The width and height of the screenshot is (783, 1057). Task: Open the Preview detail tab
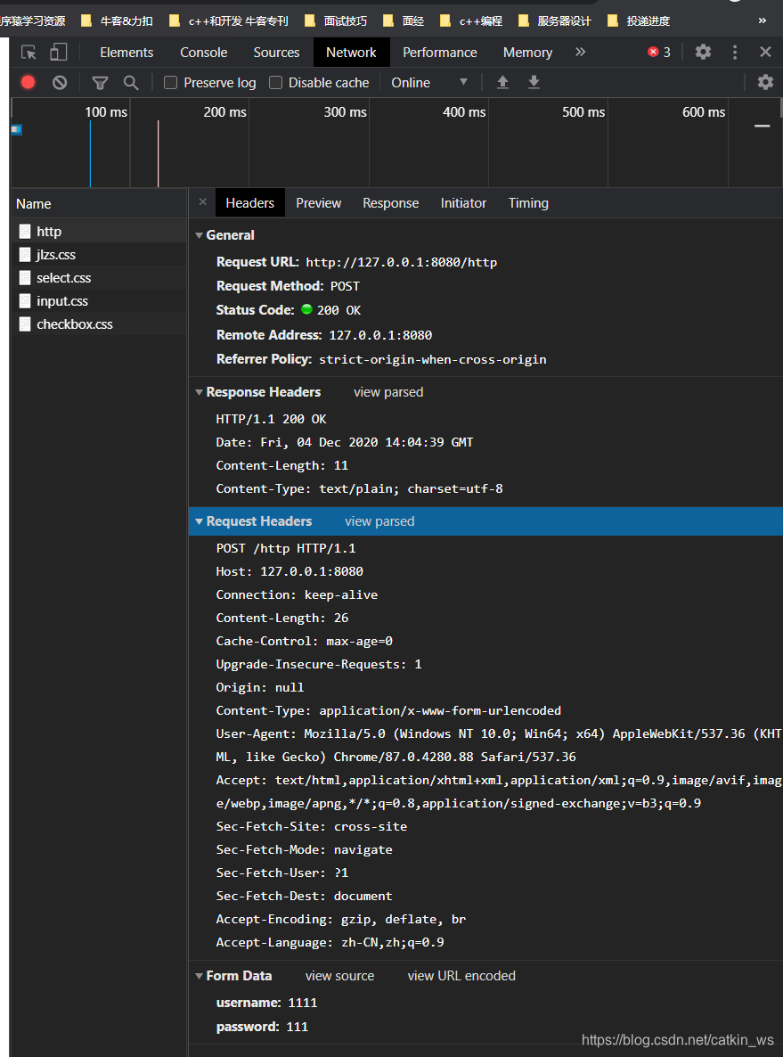(x=319, y=203)
